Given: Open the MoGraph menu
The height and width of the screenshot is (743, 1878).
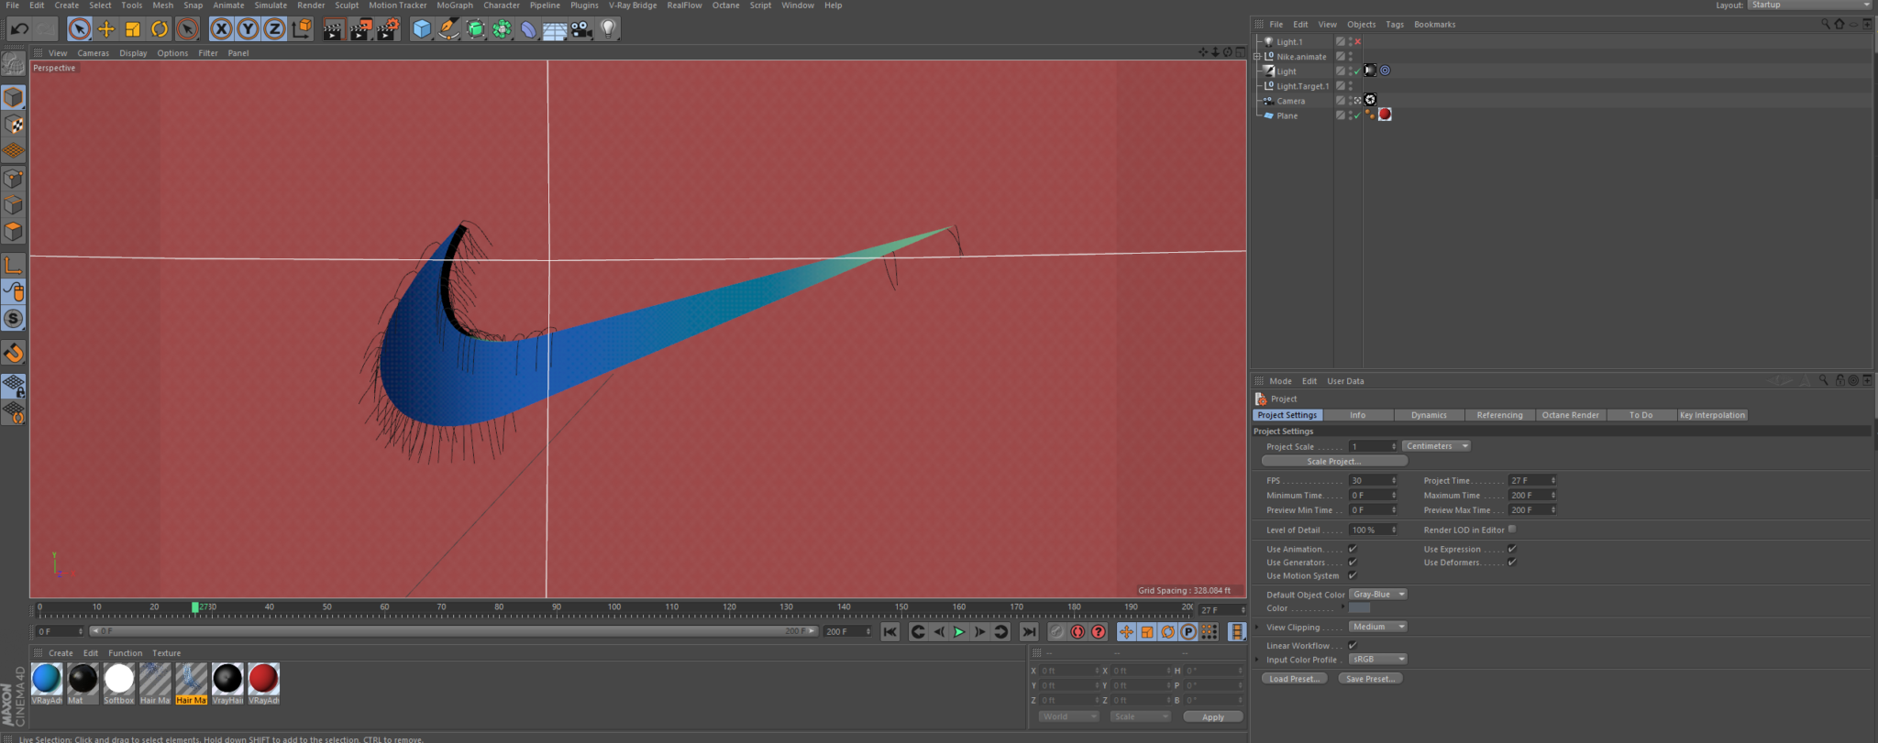Looking at the screenshot, I should 455,5.
